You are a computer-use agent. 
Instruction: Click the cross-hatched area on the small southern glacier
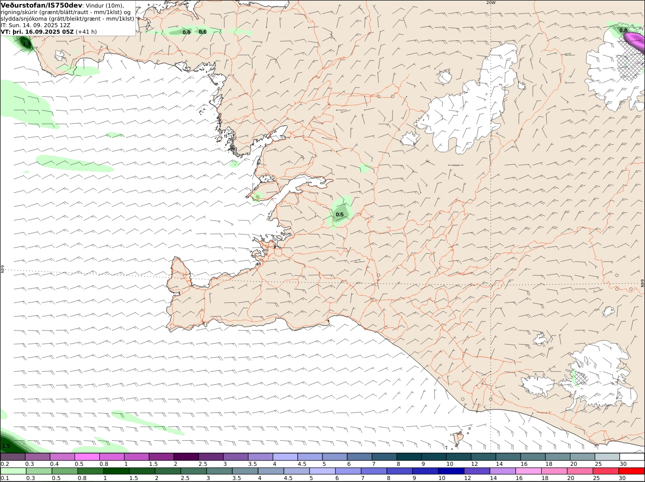pyautogui.click(x=582, y=378)
